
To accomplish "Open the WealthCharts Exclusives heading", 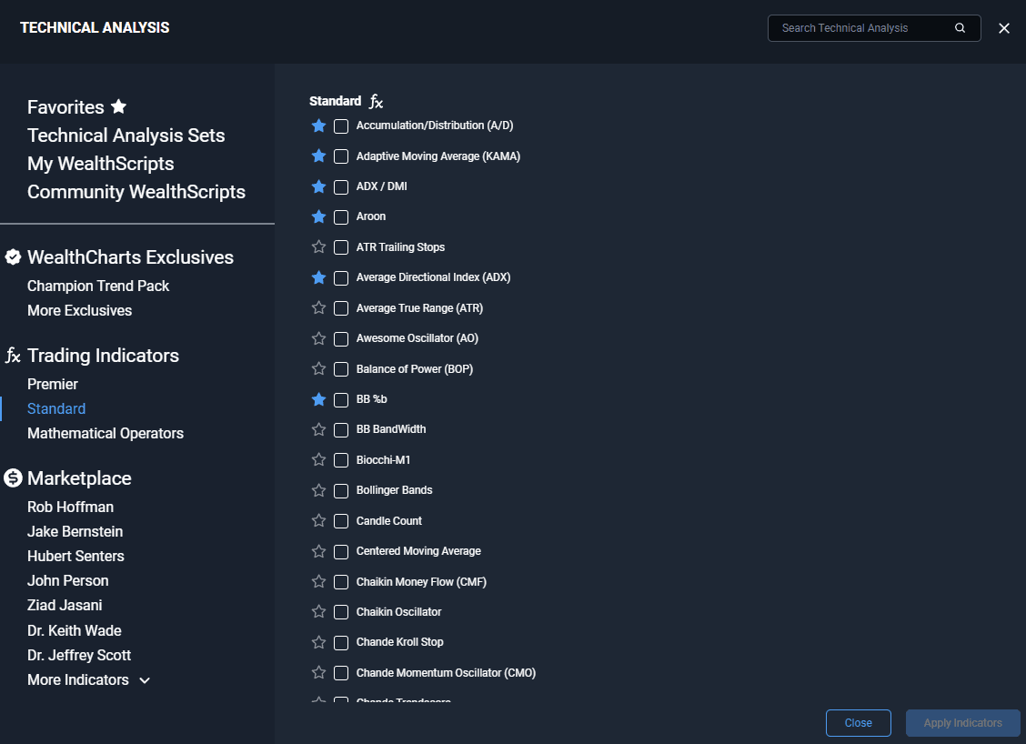I will (x=130, y=257).
